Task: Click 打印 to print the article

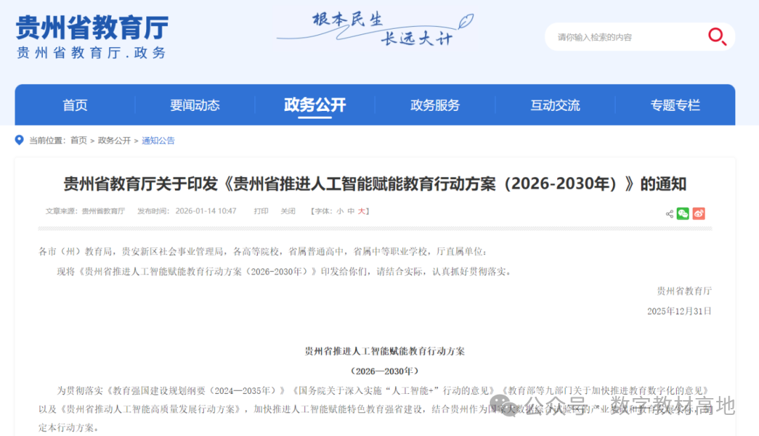Action: coord(261,211)
